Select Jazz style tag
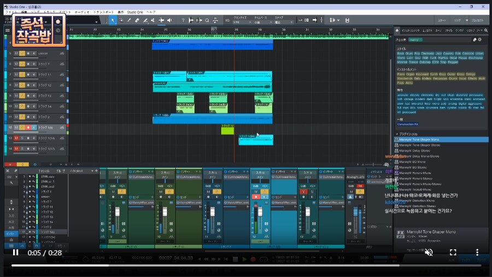Image resolution: width=492 pixels, height=277 pixels. (438, 53)
